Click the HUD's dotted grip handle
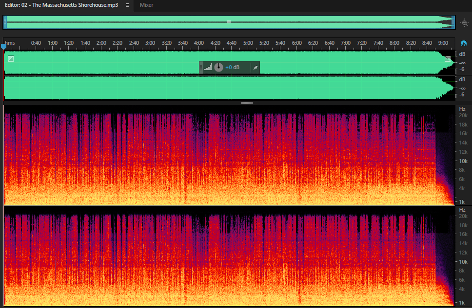 pyautogui.click(x=201, y=68)
